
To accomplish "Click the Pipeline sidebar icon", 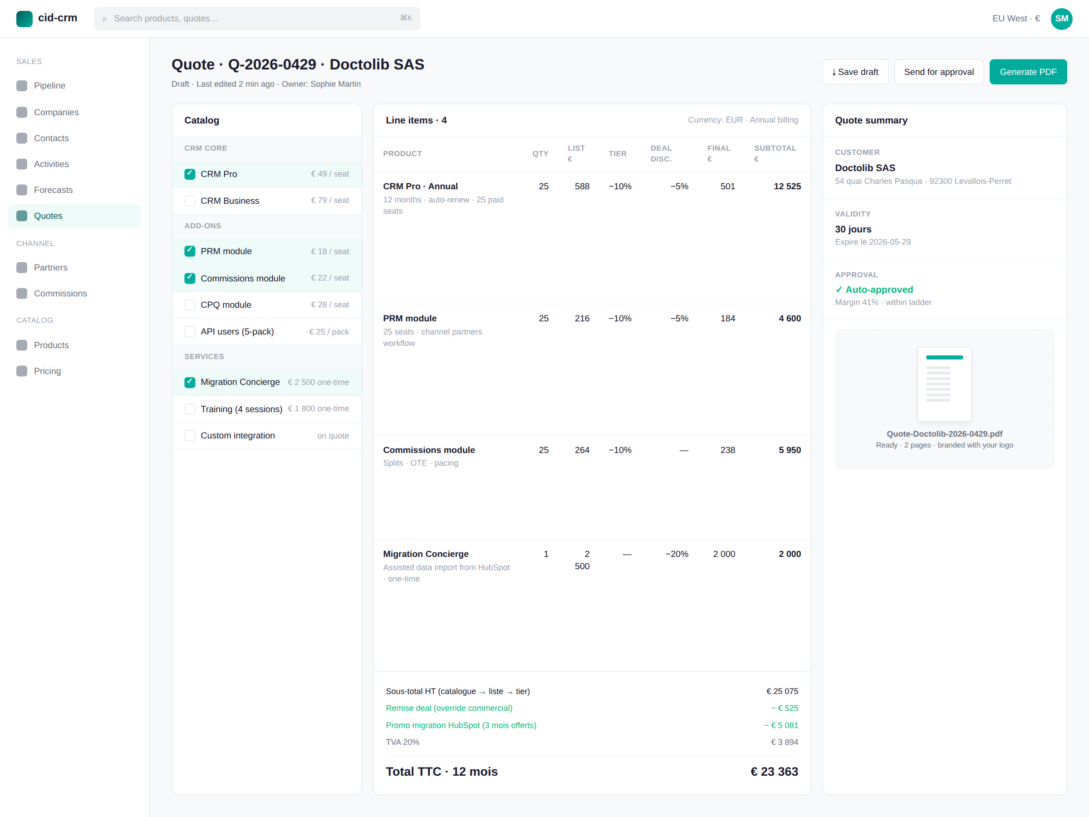I will pyautogui.click(x=22, y=86).
